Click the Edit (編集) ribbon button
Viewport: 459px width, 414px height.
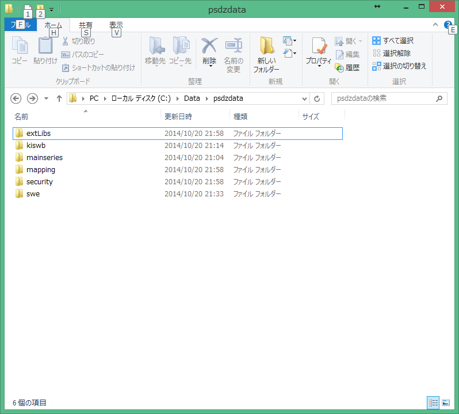pyautogui.click(x=347, y=54)
